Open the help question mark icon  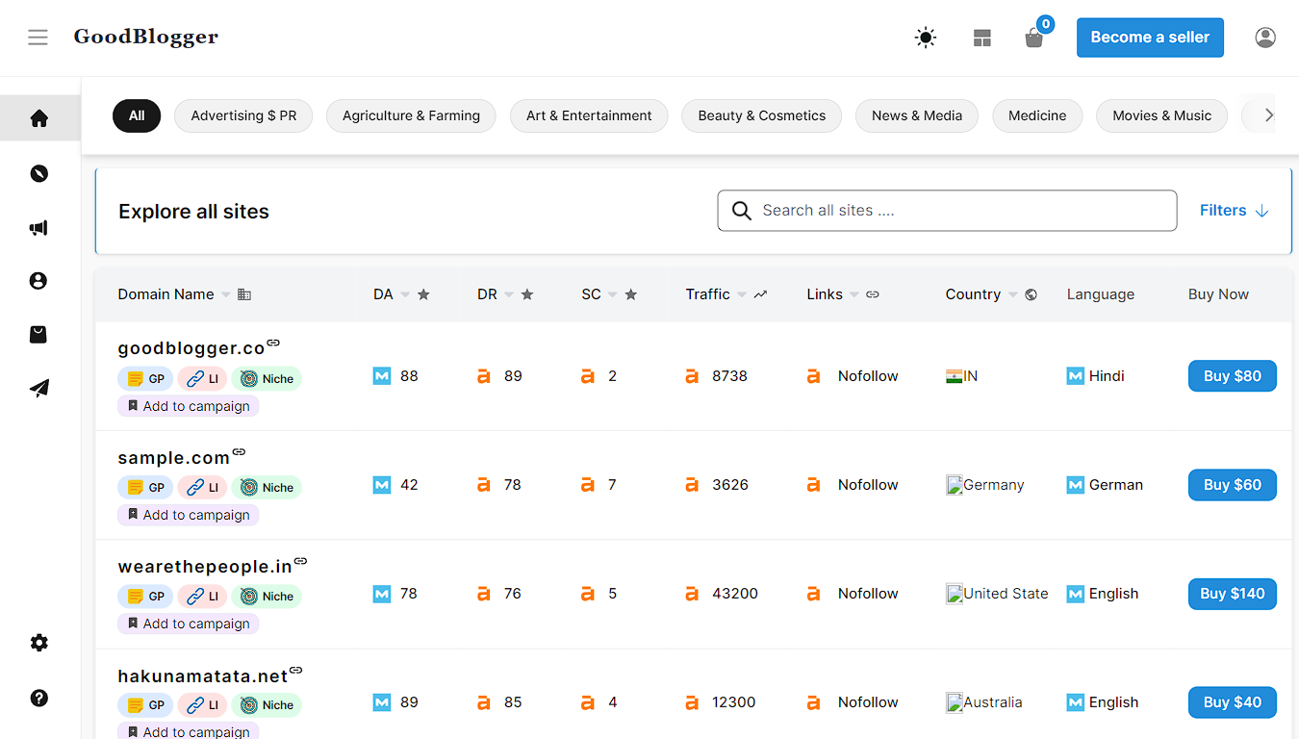[38, 698]
